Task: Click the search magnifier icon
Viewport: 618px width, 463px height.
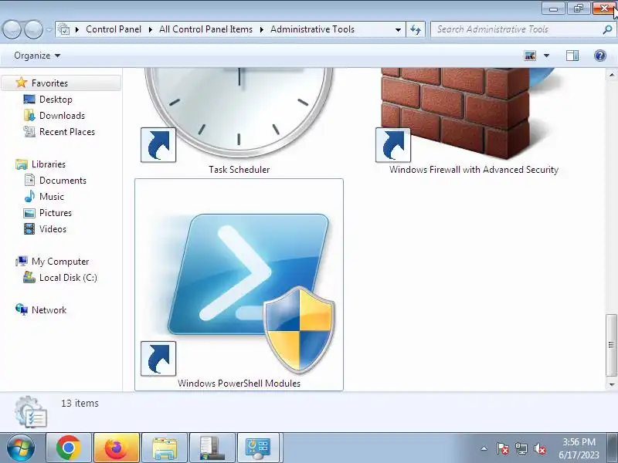Action: 608,29
